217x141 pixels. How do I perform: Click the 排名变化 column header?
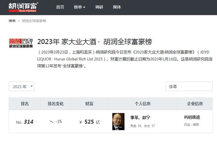55,104
